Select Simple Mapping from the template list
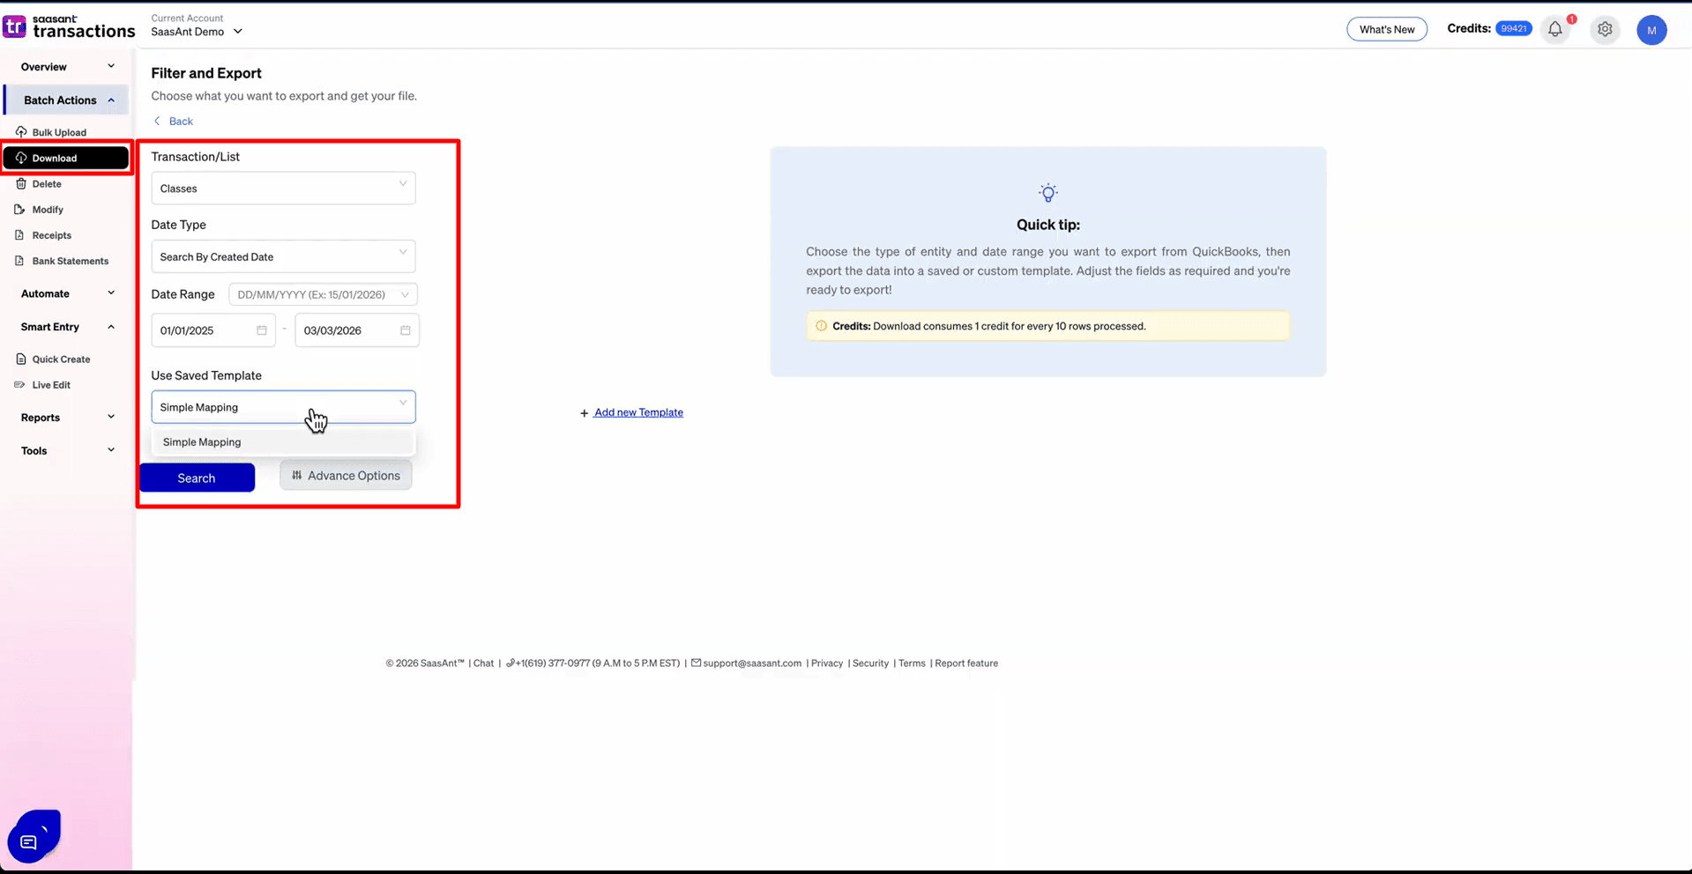Viewport: 1692px width, 874px height. coord(201,441)
